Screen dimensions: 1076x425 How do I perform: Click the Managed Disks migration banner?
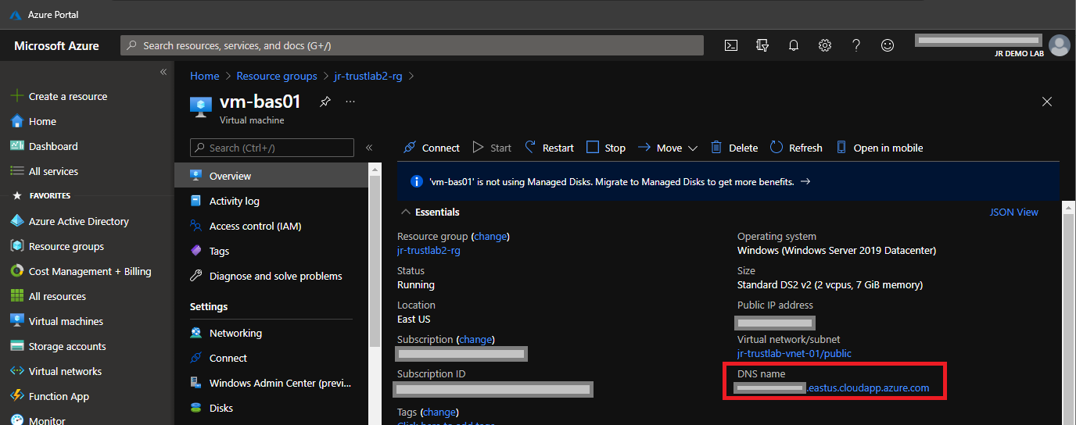[x=728, y=181]
